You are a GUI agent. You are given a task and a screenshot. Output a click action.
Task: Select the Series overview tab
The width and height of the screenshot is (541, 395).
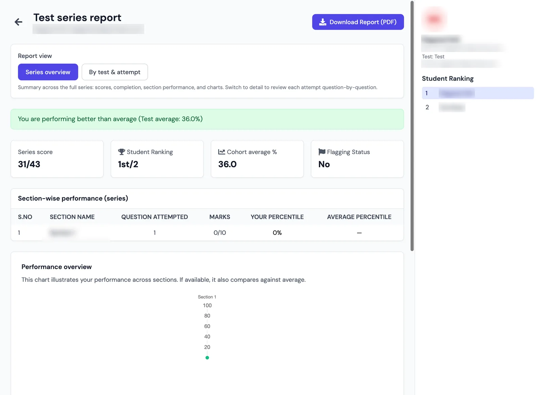point(48,72)
